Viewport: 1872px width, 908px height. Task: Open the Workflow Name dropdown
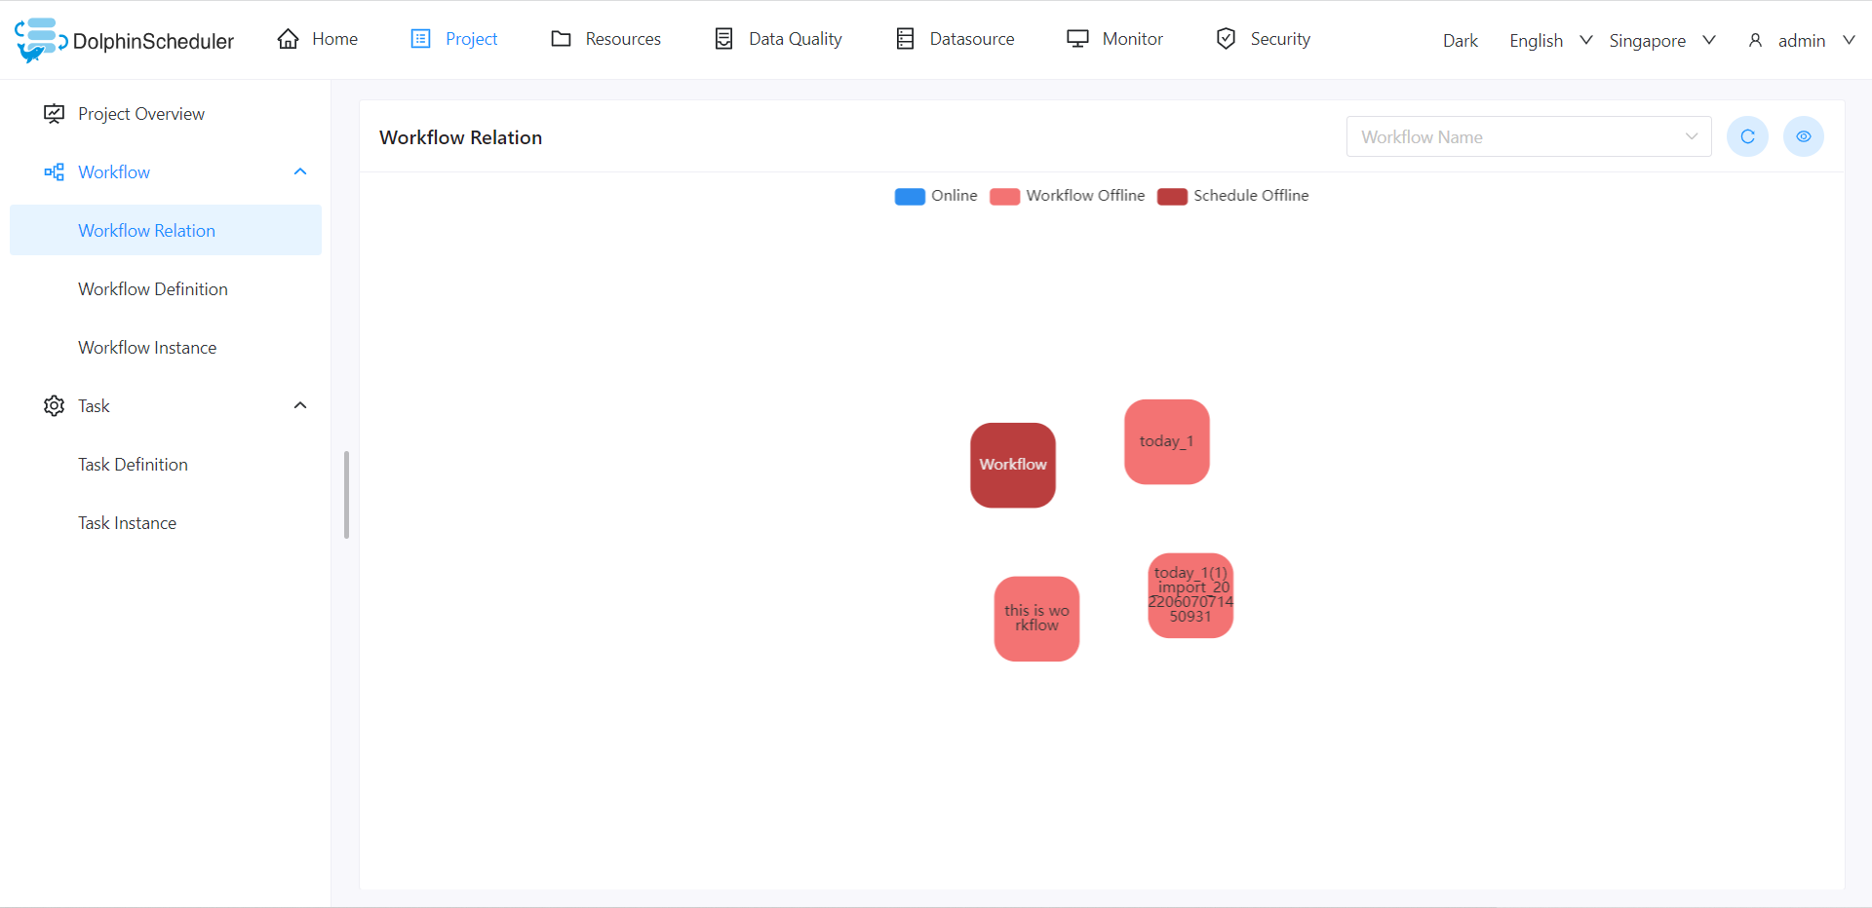[1528, 136]
